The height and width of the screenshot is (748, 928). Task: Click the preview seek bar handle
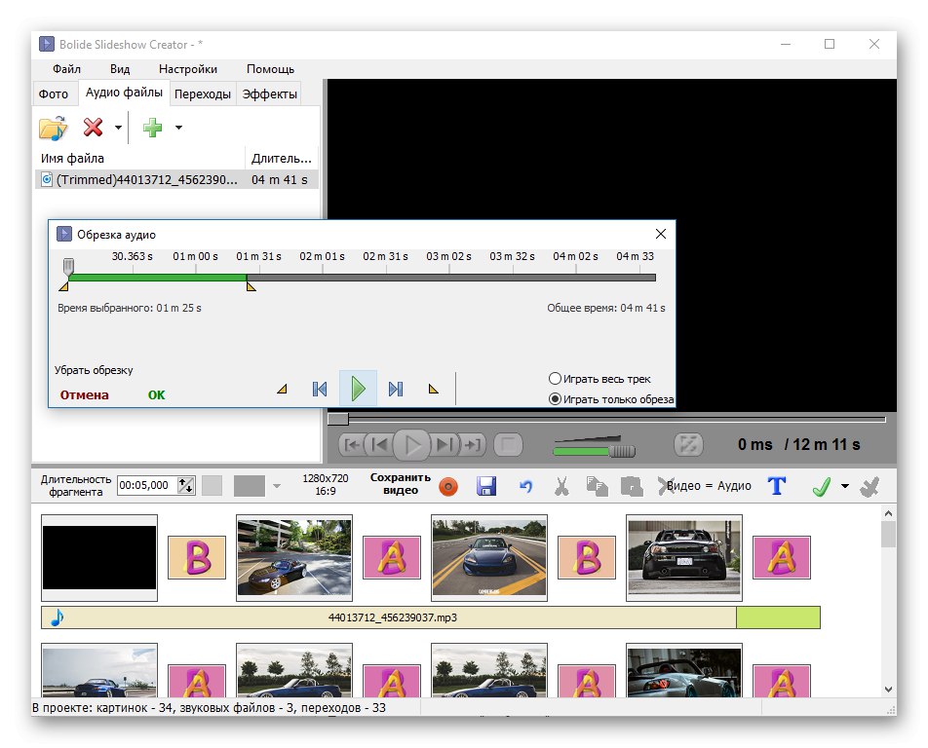(x=338, y=419)
